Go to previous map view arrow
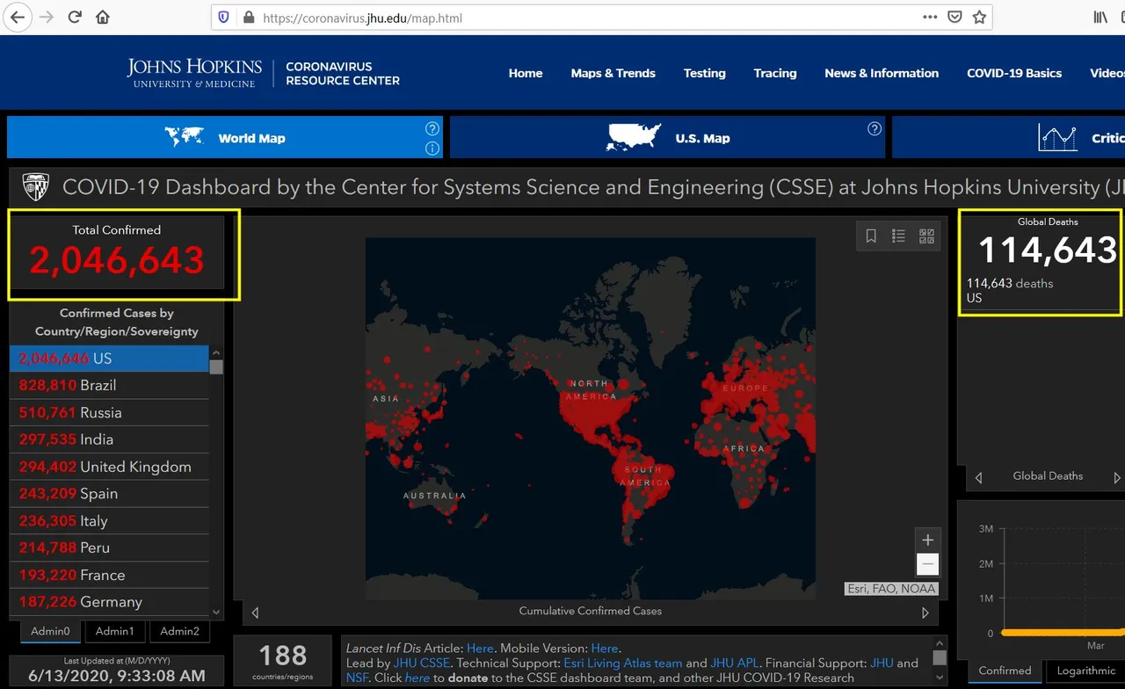This screenshot has height=689, width=1125. [x=255, y=613]
